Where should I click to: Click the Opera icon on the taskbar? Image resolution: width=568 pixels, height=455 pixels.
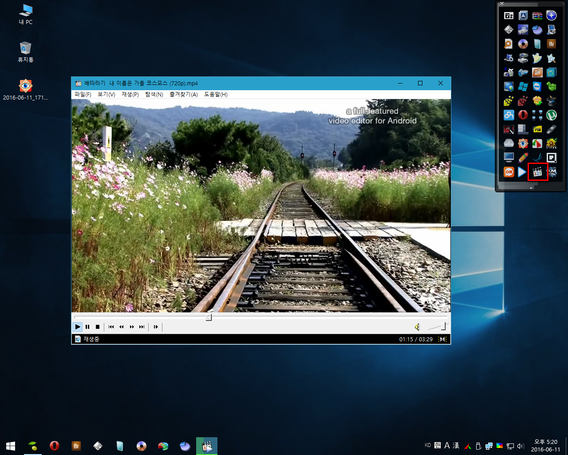point(54,446)
